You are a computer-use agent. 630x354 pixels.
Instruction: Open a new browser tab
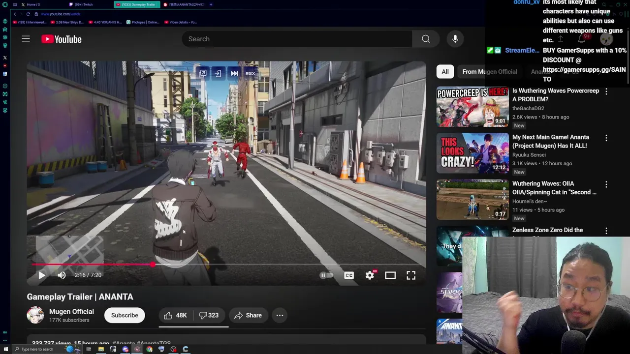pyautogui.click(x=211, y=4)
